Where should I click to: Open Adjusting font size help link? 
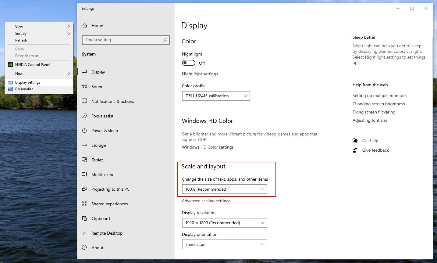coord(370,120)
